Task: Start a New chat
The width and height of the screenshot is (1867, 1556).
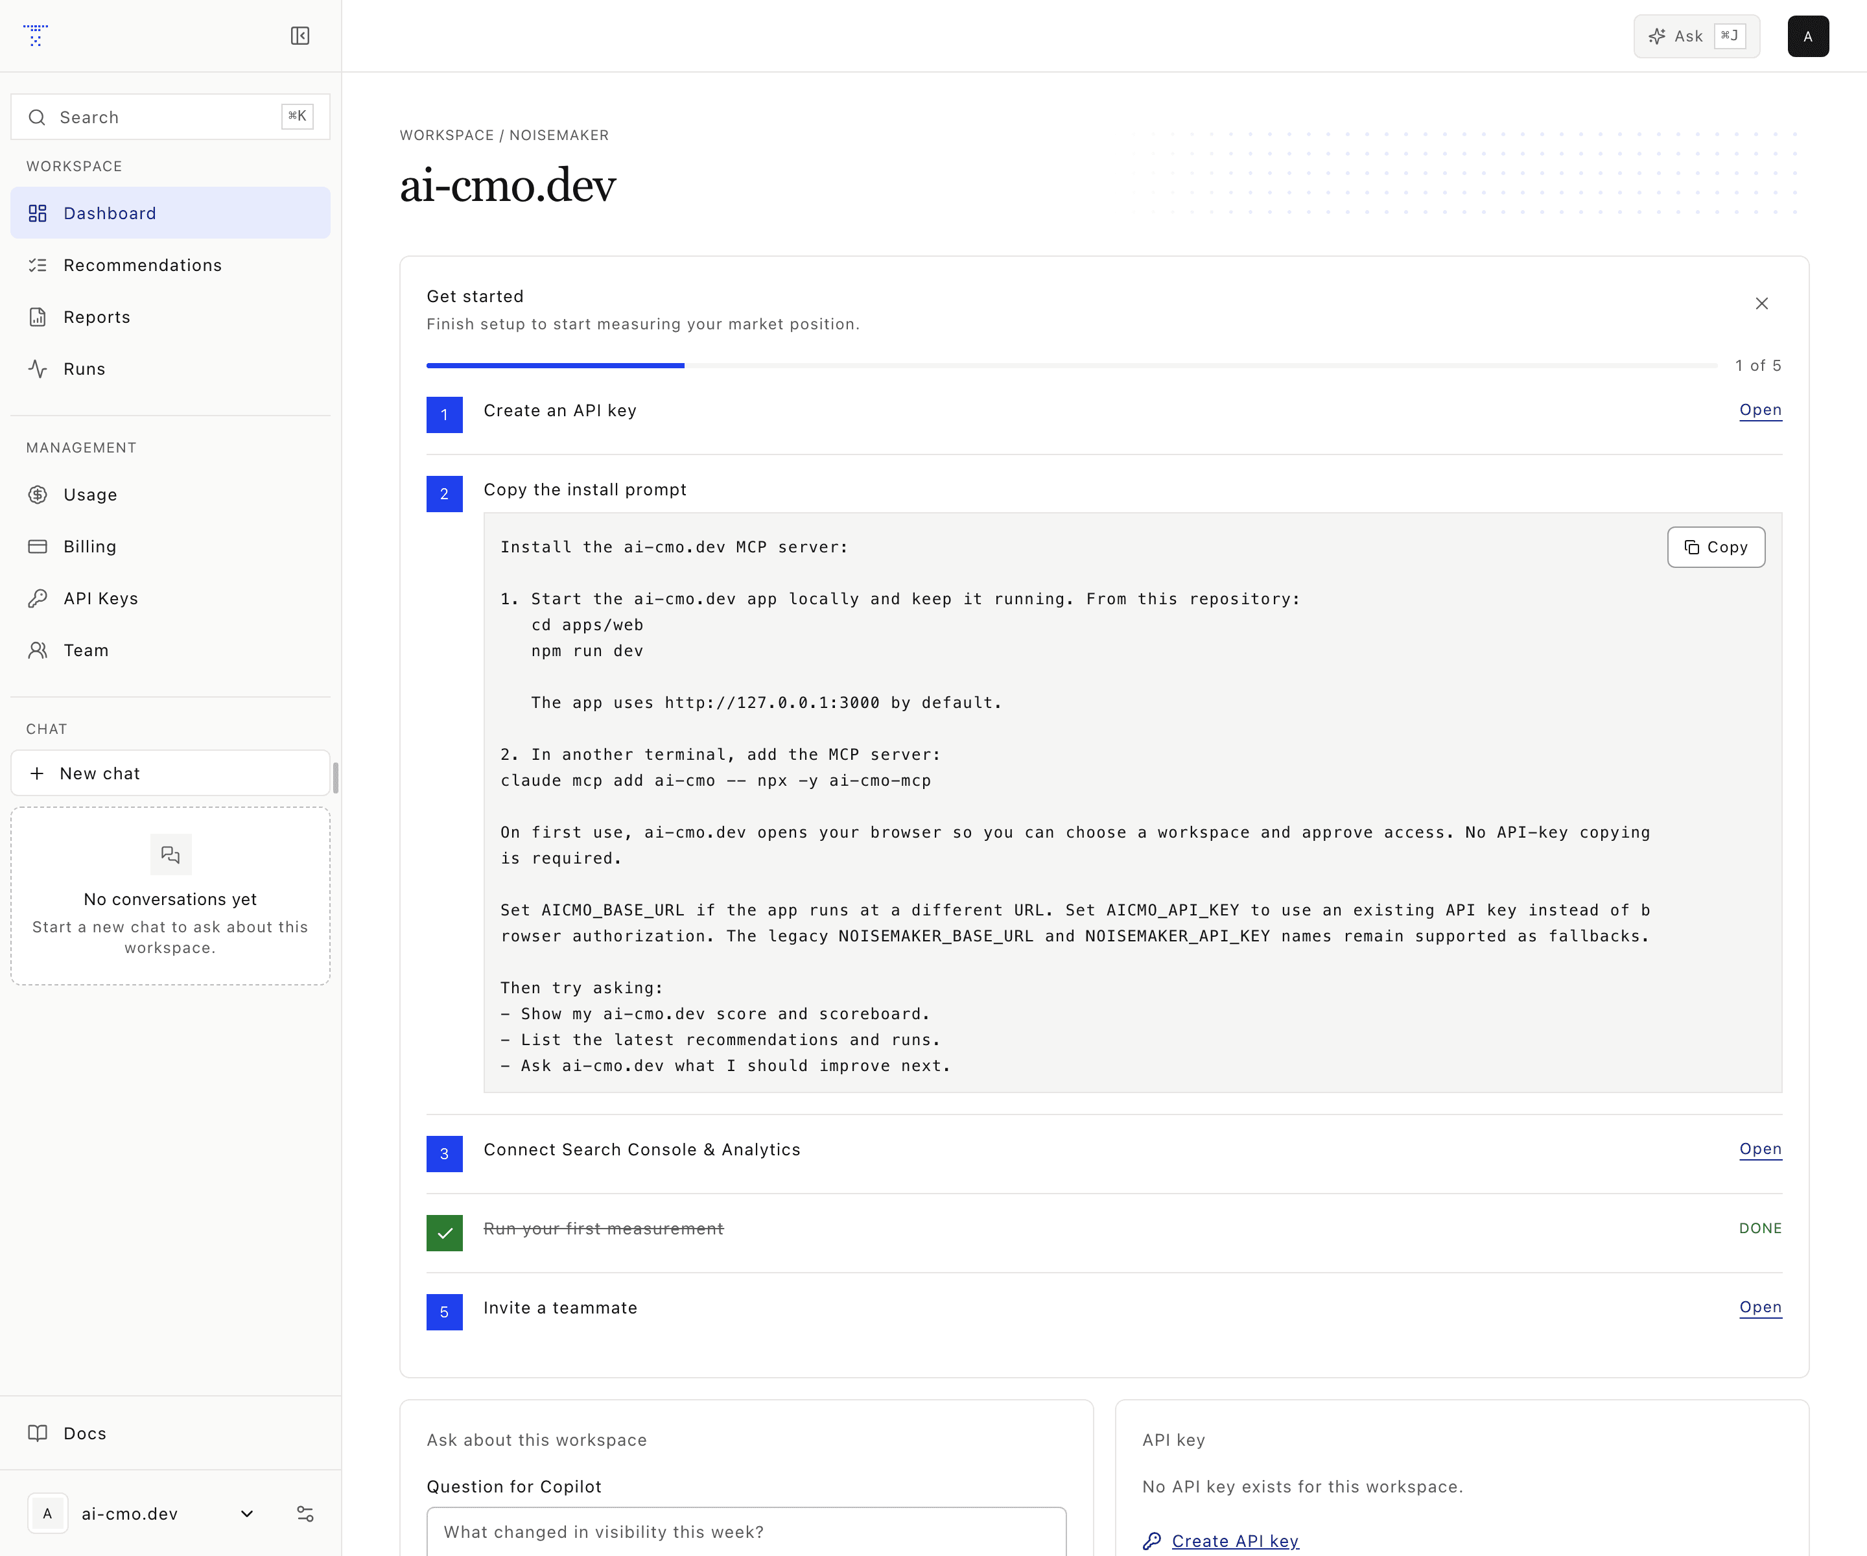Action: (170, 773)
